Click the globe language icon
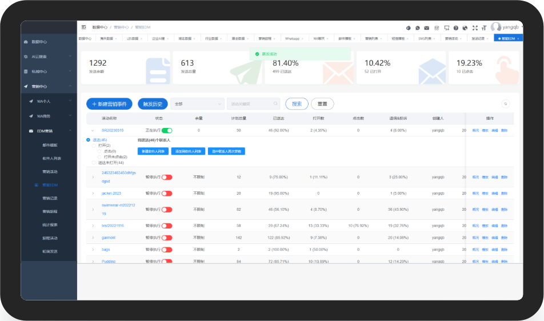544x321 pixels. [465, 28]
